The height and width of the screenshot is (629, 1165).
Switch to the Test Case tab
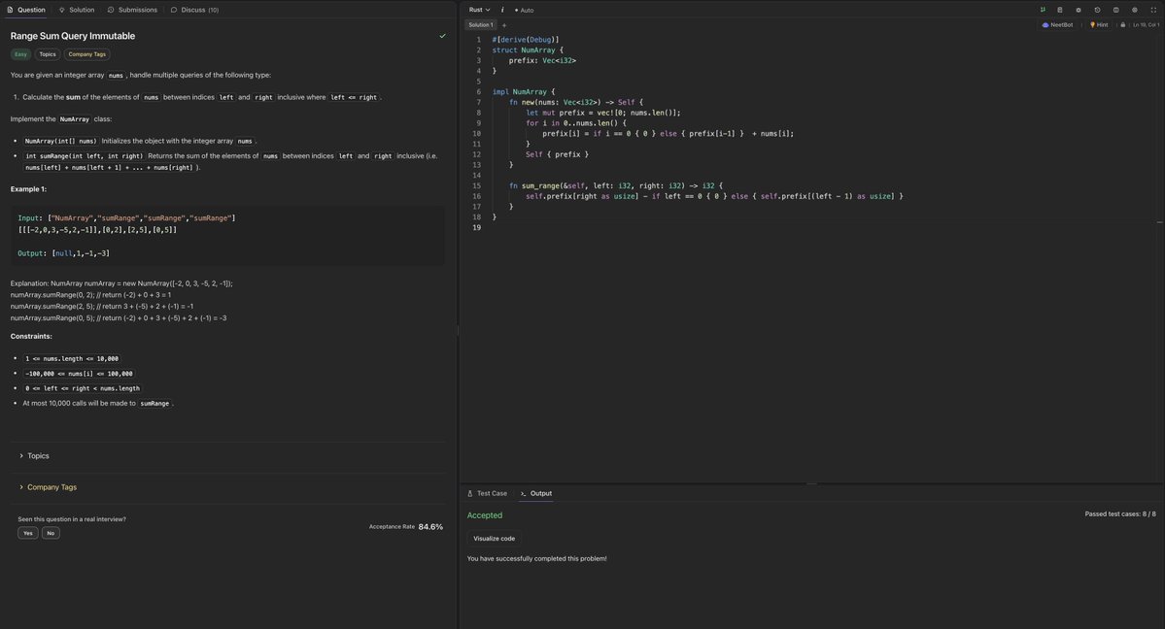(x=488, y=493)
